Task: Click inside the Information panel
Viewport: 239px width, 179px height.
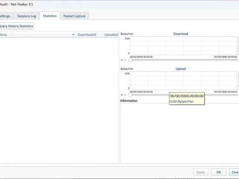Action: [179, 134]
